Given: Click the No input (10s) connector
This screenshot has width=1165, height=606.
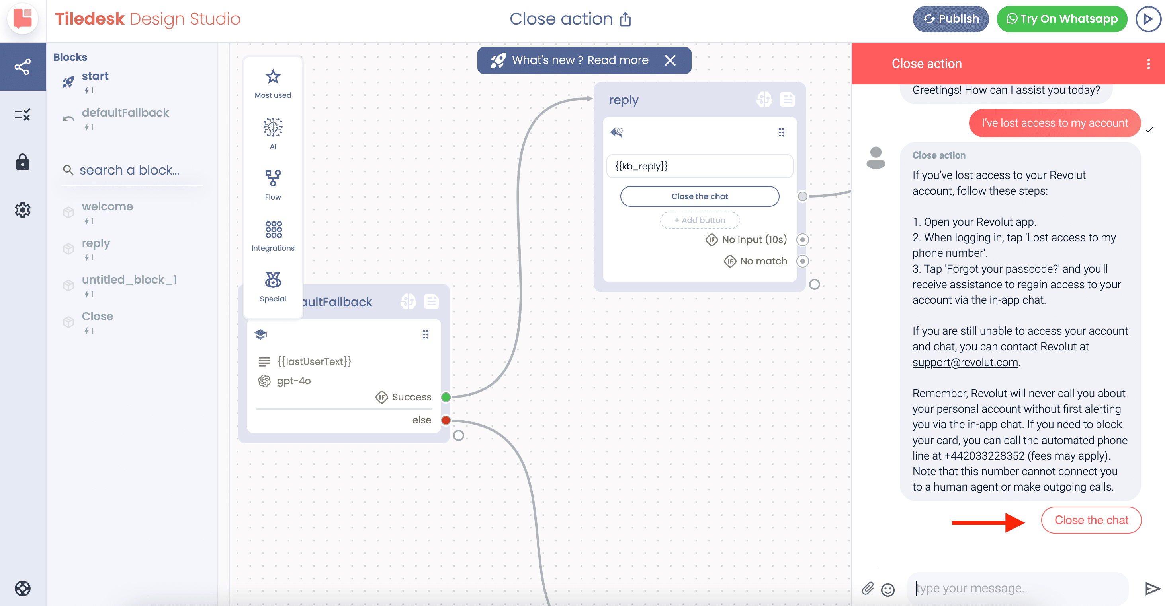Looking at the screenshot, I should (x=802, y=239).
